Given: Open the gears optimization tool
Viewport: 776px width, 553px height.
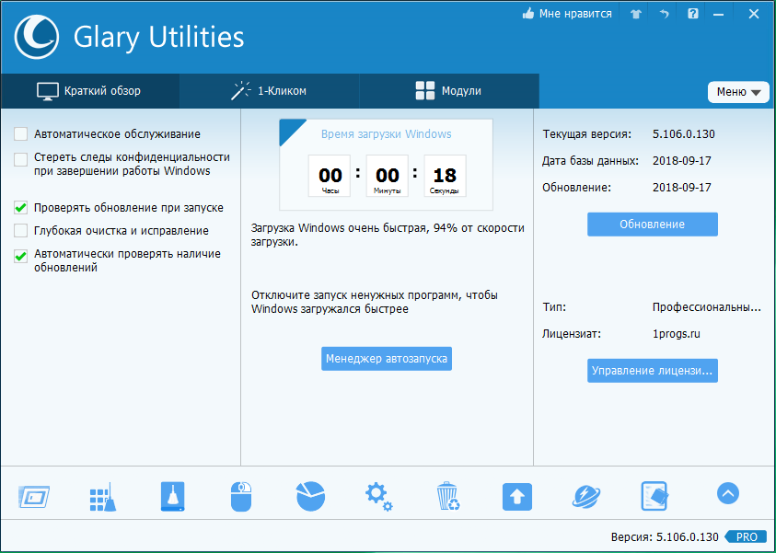Looking at the screenshot, I should (x=378, y=495).
